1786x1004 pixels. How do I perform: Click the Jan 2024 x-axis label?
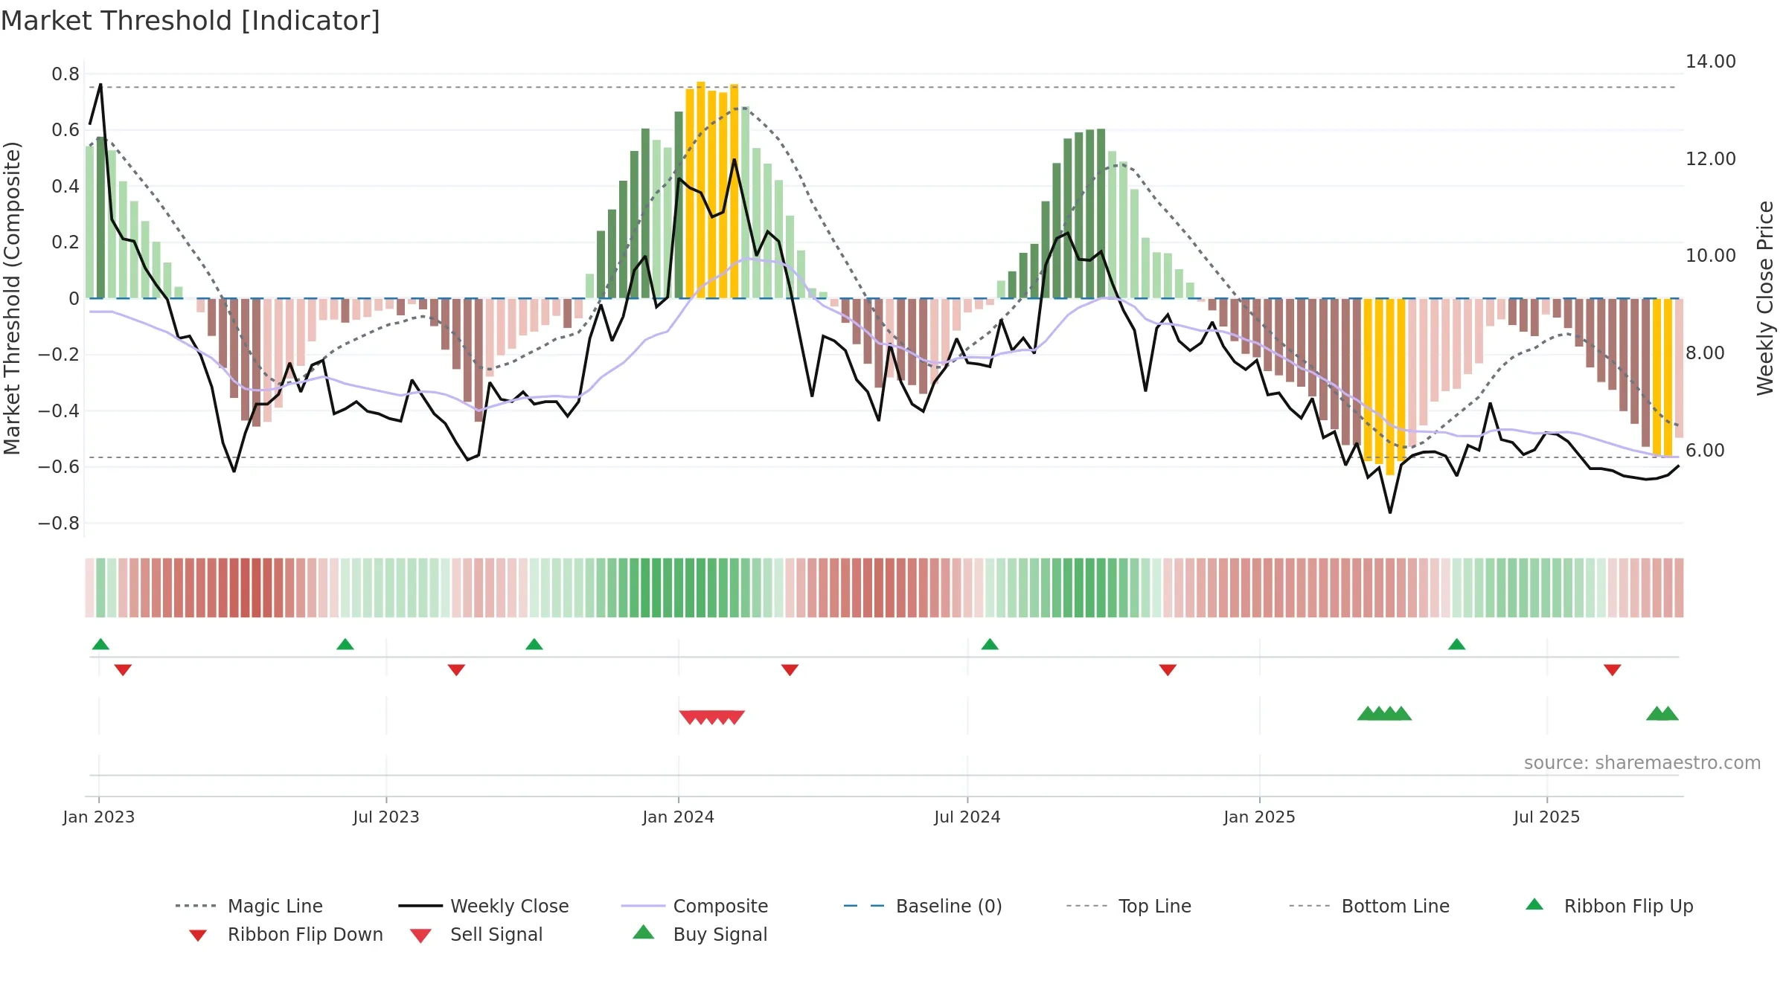pyautogui.click(x=678, y=817)
